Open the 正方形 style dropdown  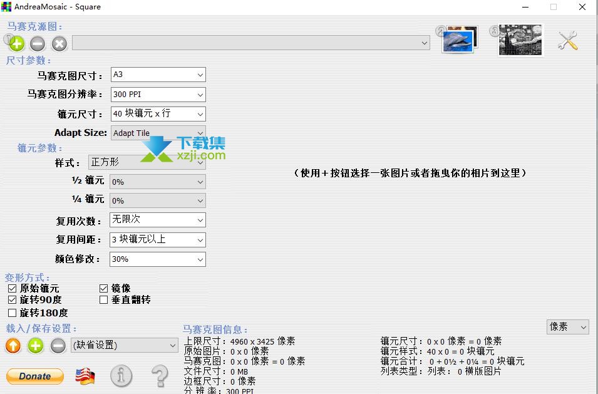pos(147,162)
